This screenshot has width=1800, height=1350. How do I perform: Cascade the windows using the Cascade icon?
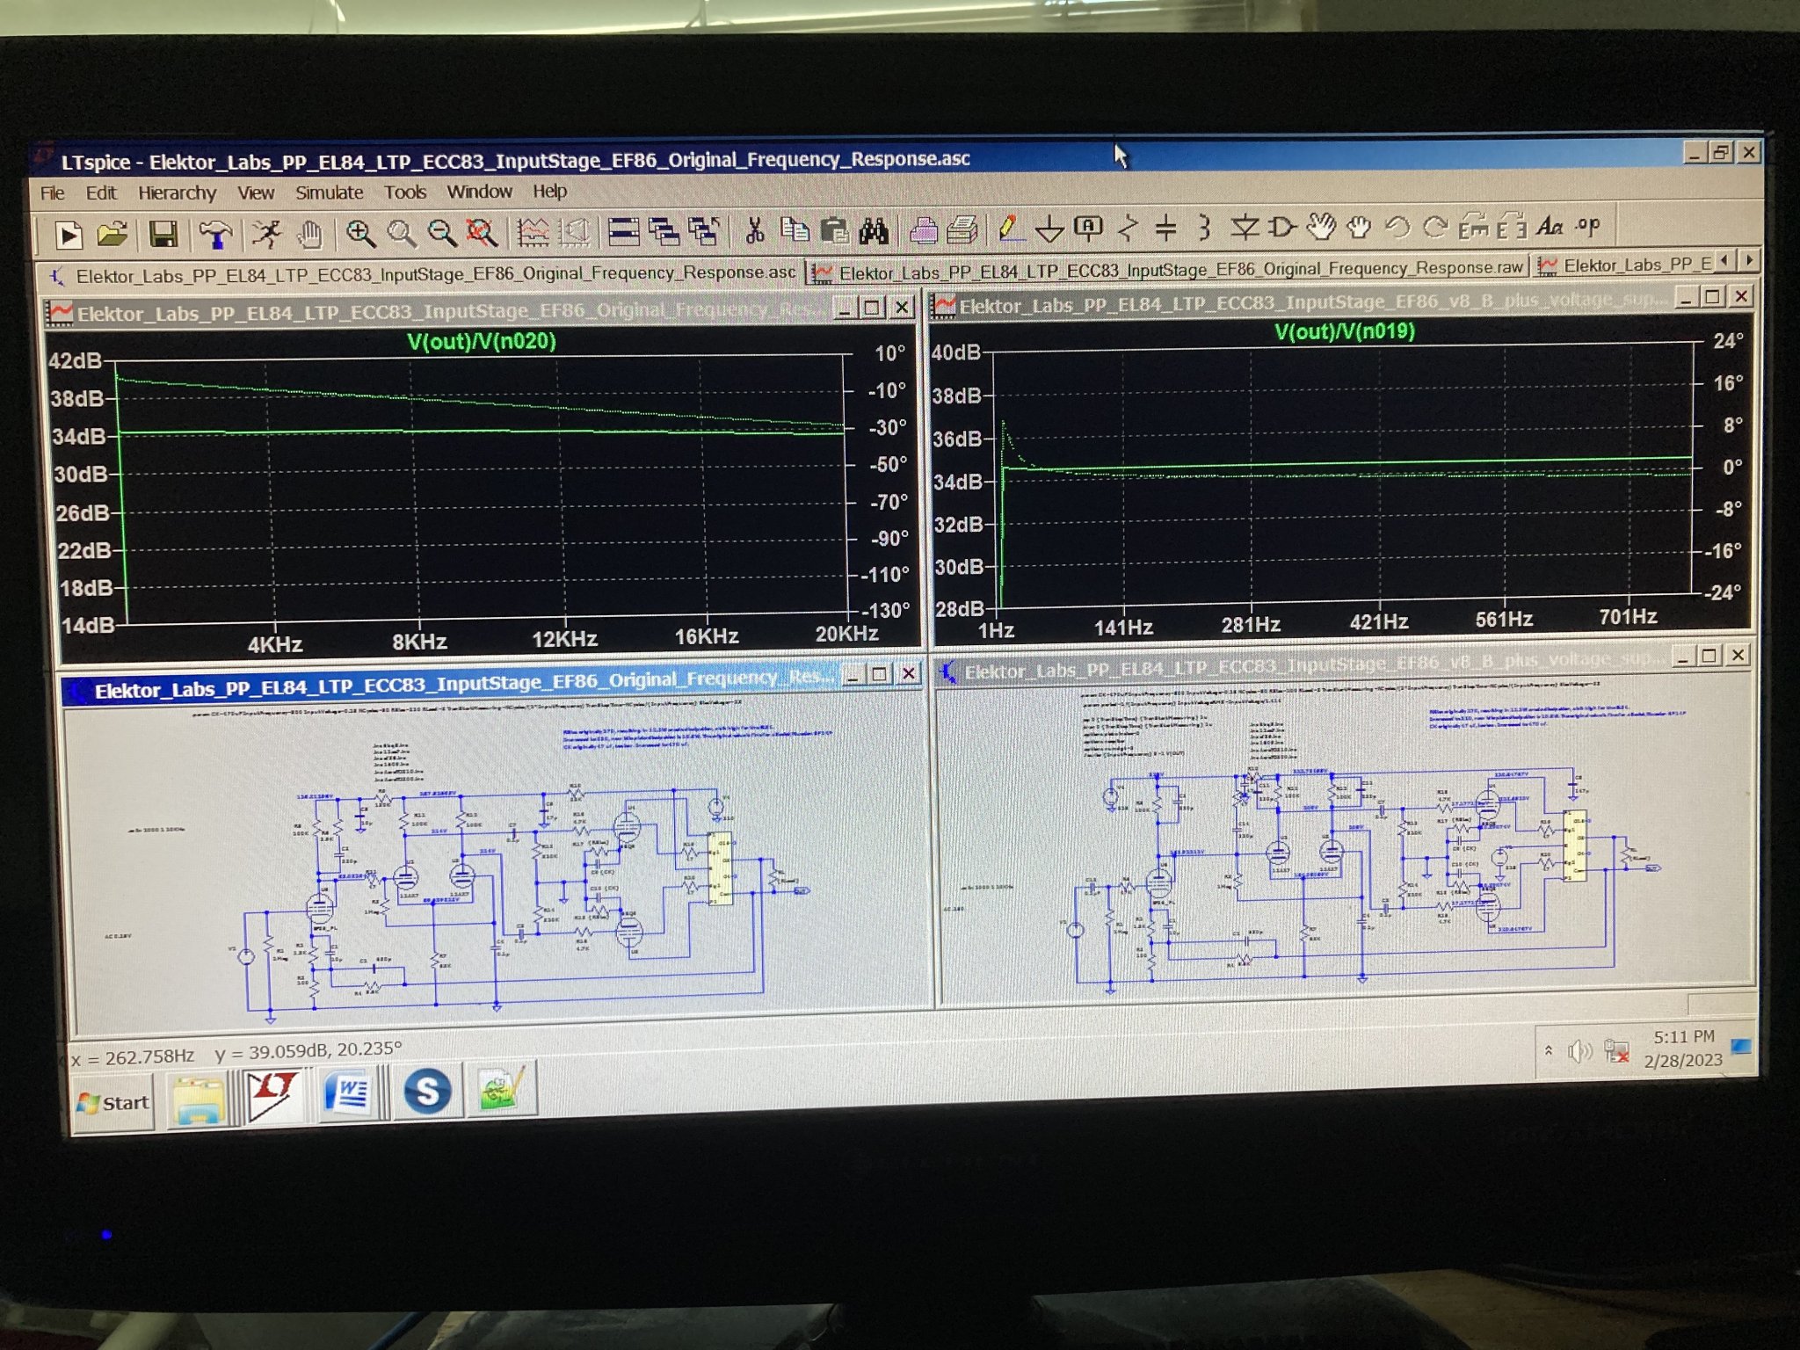pos(664,231)
